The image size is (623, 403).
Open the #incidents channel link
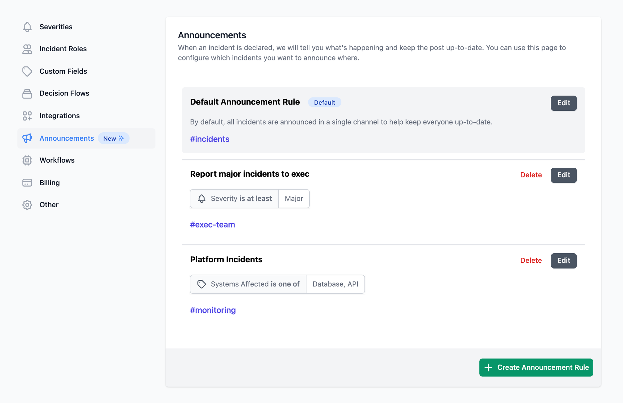point(210,139)
